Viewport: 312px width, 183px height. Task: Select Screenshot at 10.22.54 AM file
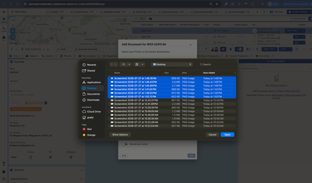pyautogui.click(x=172, y=126)
